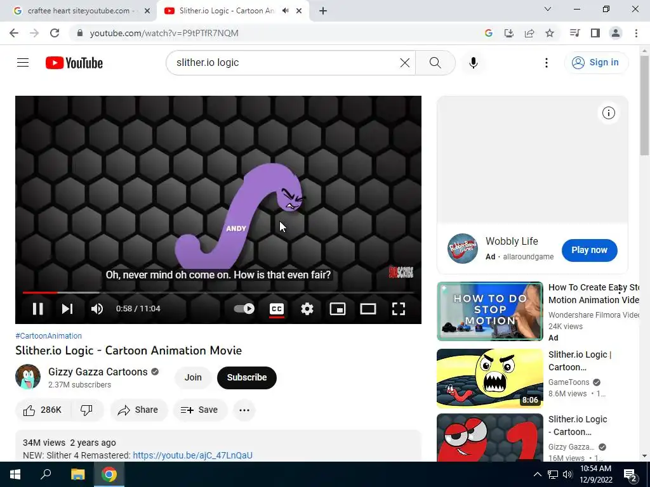The width and height of the screenshot is (650, 487).
Task: Install or download page icon
Action: (508, 33)
